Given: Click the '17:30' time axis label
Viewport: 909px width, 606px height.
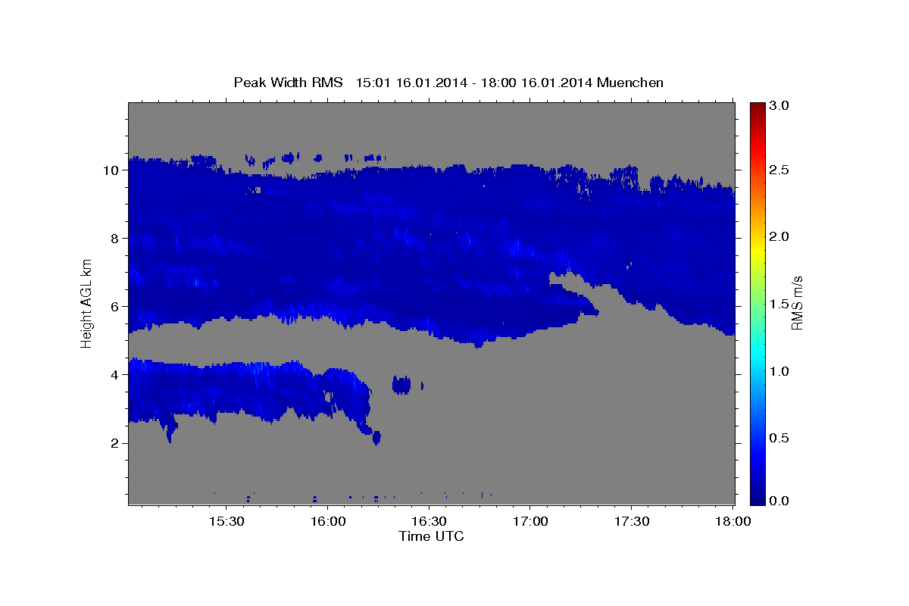Looking at the screenshot, I should coord(632,522).
